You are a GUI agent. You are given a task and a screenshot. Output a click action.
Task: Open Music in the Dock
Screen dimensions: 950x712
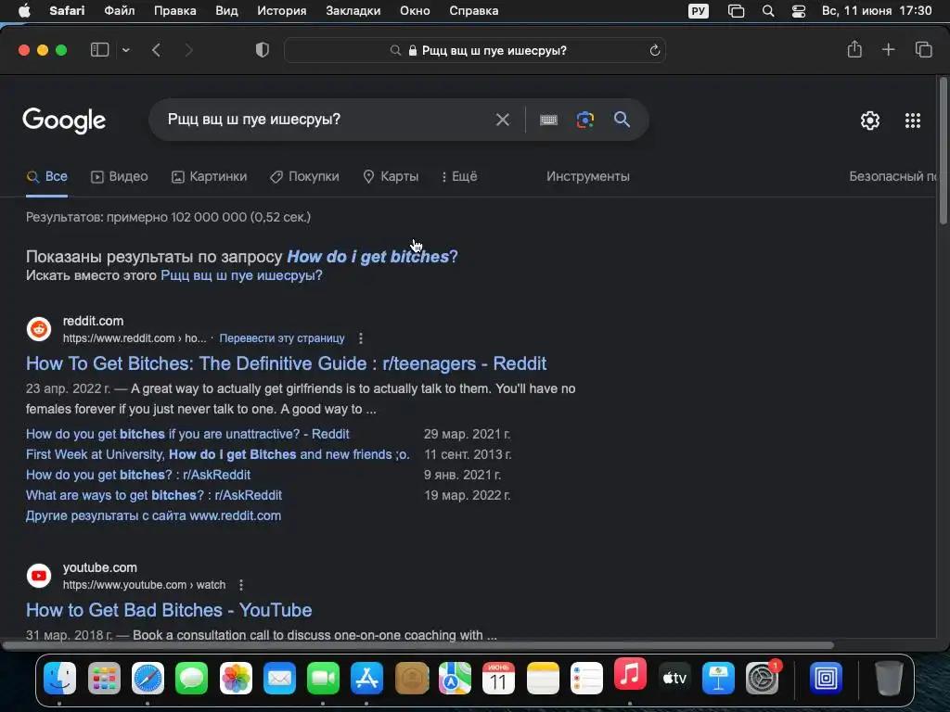(630, 675)
